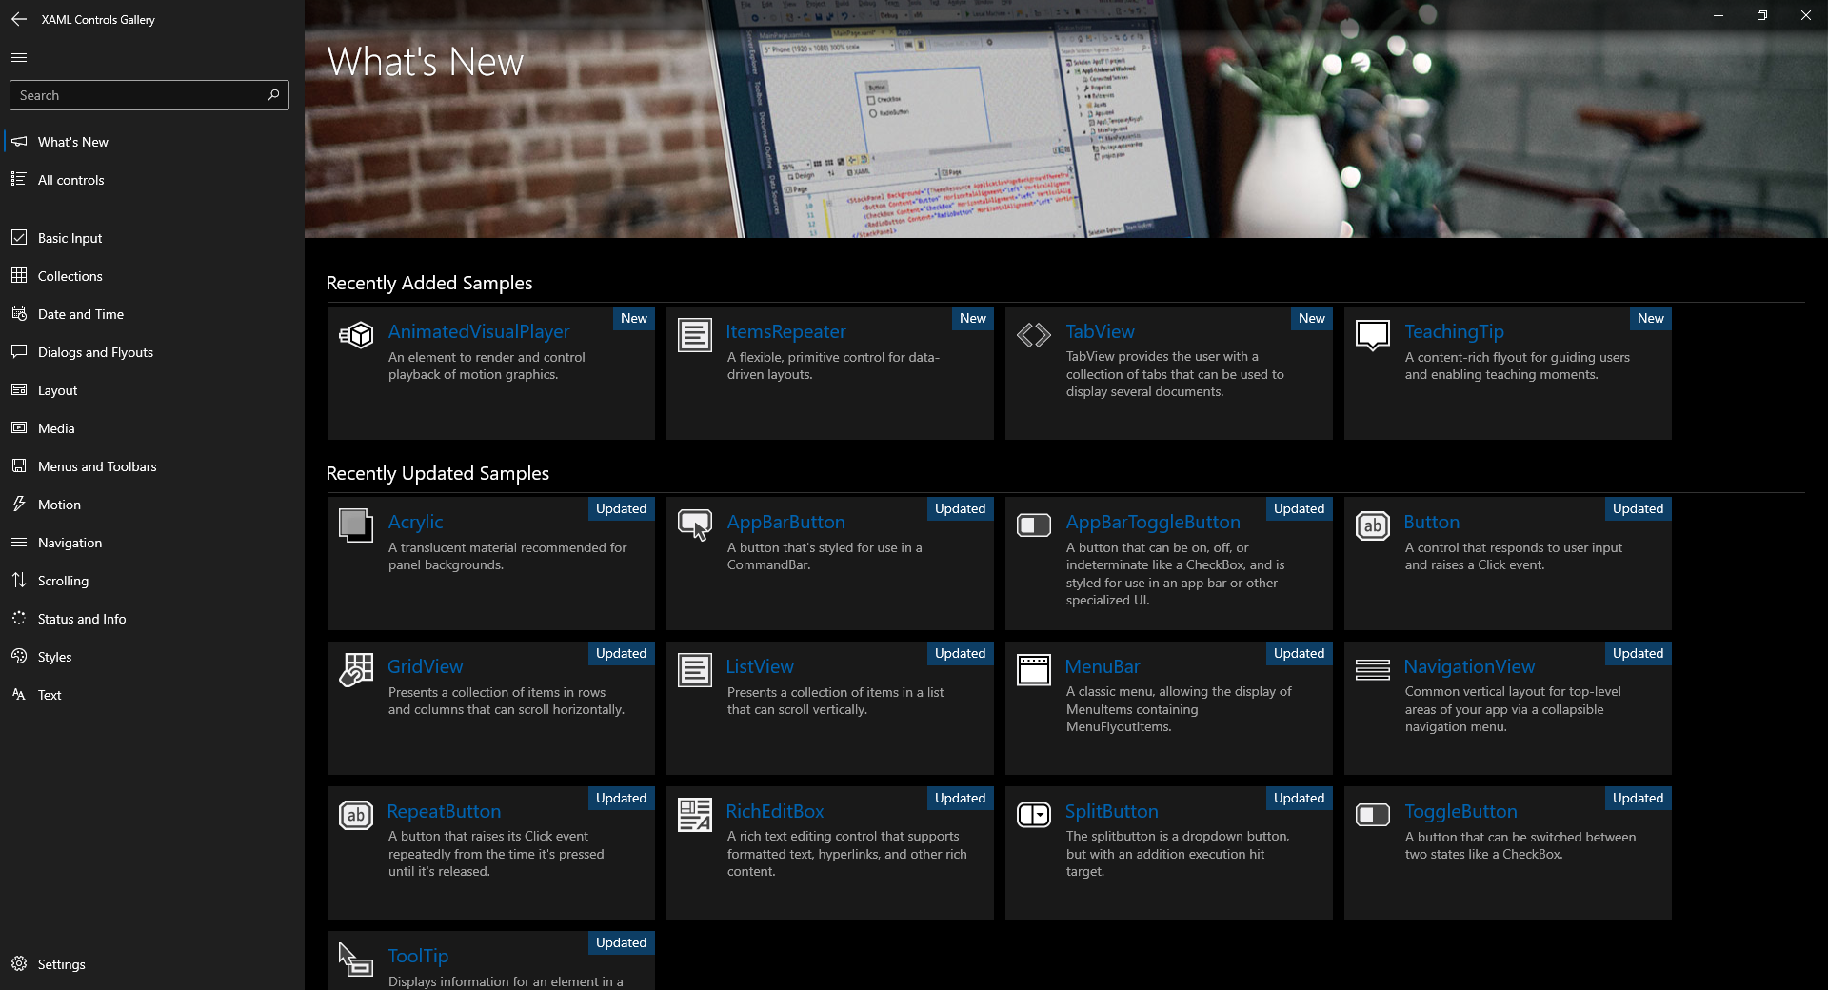The image size is (1828, 990).
Task: Open the MenuBar sample title
Action: pos(1103,666)
